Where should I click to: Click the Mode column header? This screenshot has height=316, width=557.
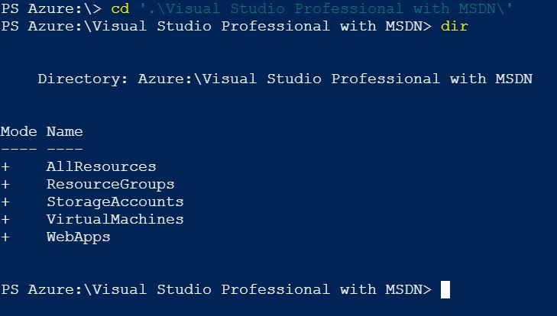coord(19,132)
